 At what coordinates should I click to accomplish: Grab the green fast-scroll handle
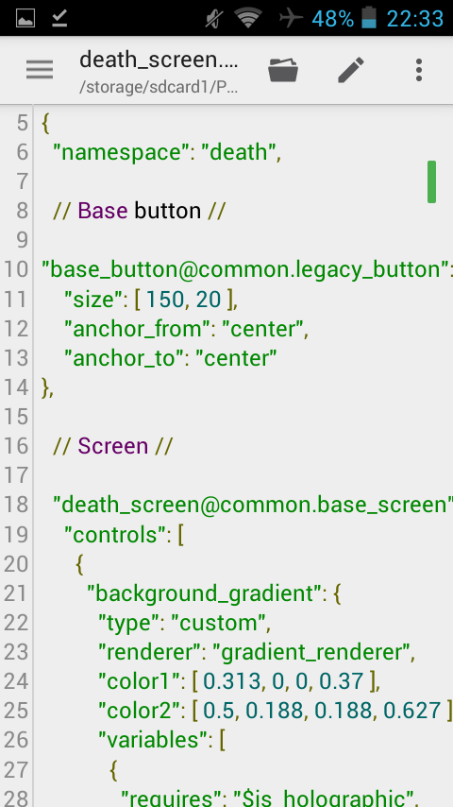coord(432,181)
